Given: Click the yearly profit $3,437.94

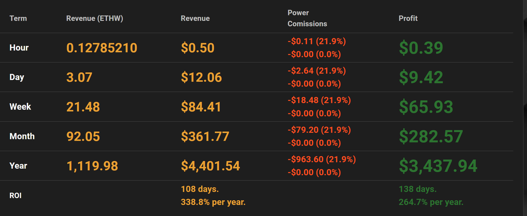Looking at the screenshot, I should (438, 166).
